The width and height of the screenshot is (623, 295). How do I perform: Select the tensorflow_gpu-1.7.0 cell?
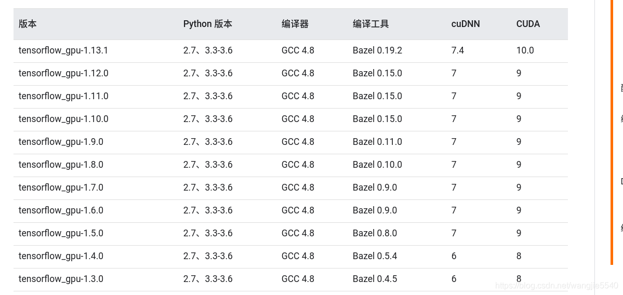pyautogui.click(x=61, y=187)
